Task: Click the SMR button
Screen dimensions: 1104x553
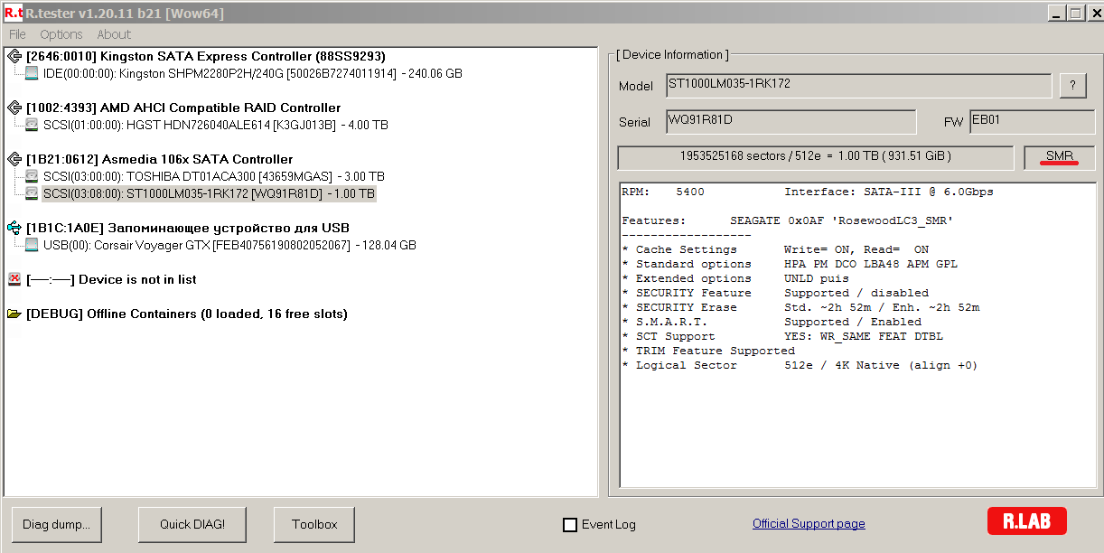Action: click(1060, 156)
